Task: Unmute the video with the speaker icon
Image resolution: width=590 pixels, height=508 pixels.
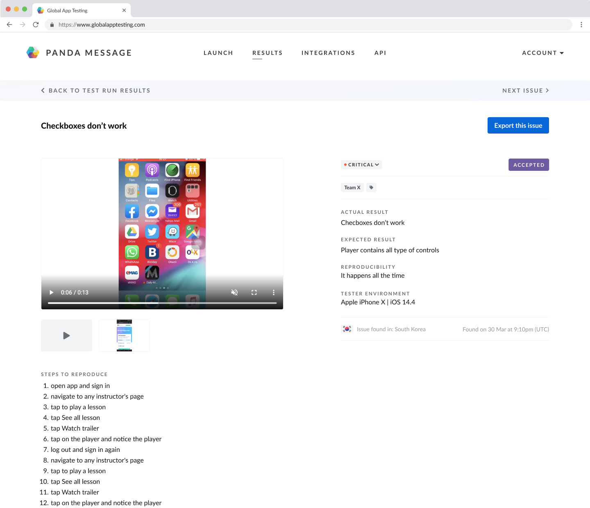Action: 234,293
